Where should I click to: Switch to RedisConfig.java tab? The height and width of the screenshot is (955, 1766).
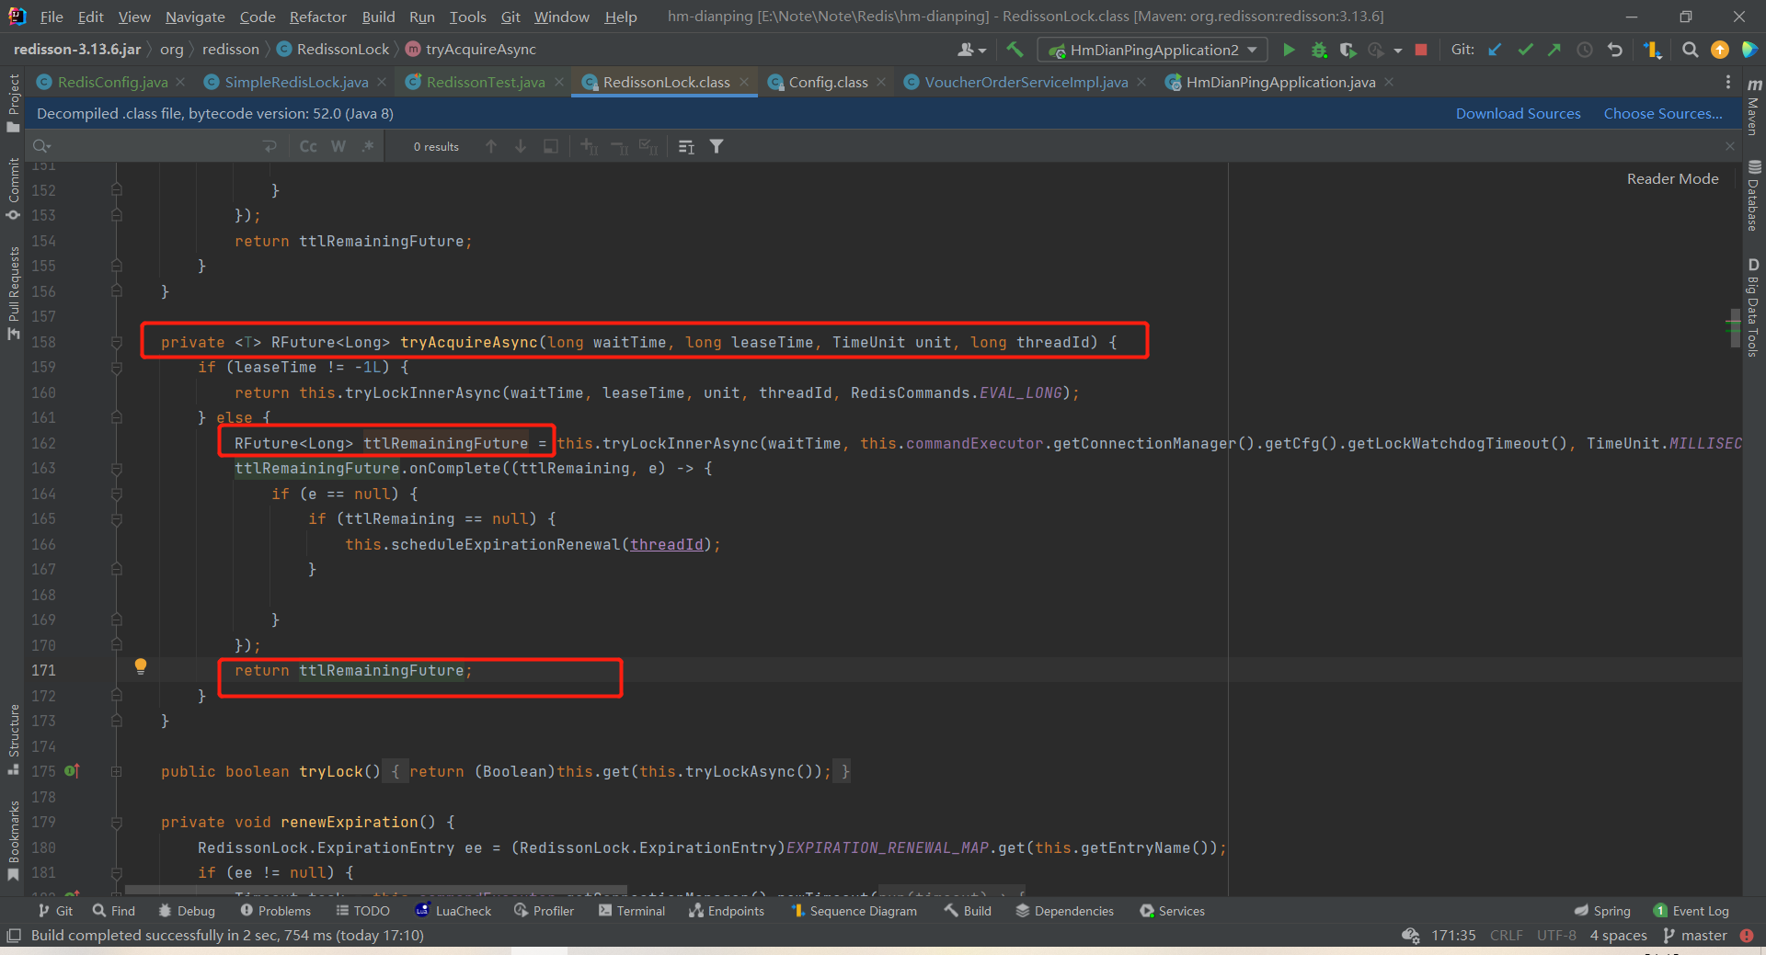coord(112,83)
